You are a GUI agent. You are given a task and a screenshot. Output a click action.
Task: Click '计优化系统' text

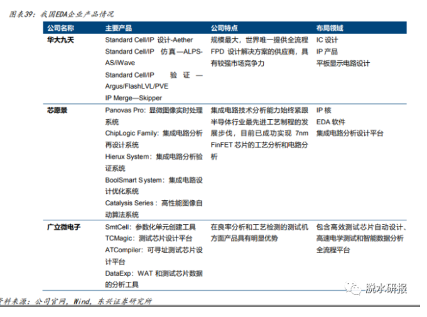pyautogui.click(x=122, y=191)
